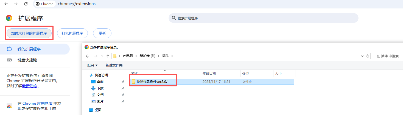Expand the address bar history dropdown
This screenshot has width=403, height=115.
[362, 56]
